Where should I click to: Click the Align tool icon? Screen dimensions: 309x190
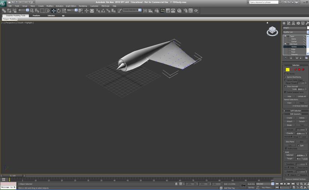click(150, 10)
